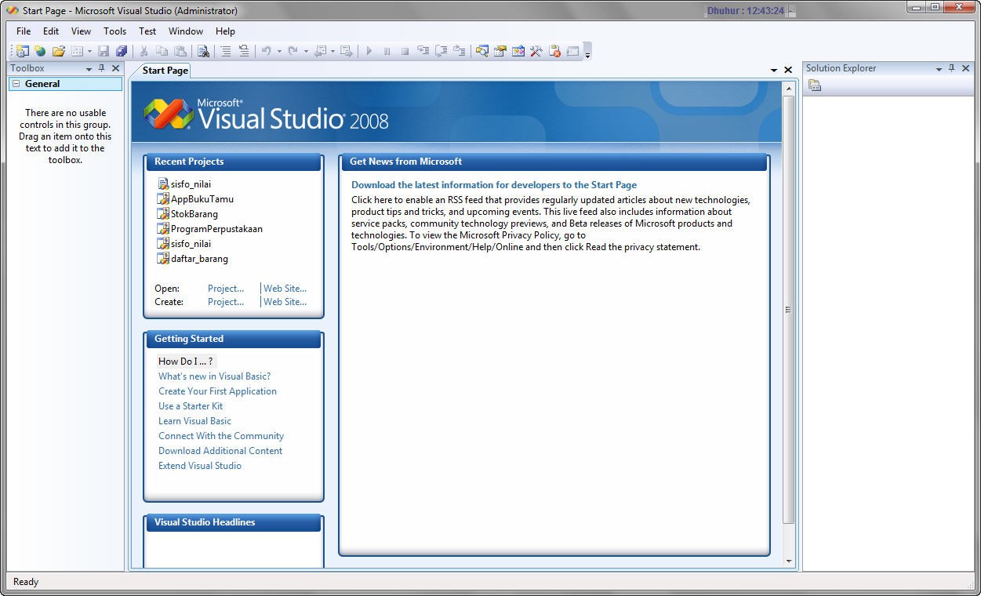Screen dimensions: 981x596
Task: Open the toolbar options overflow dropdown
Action: [x=587, y=53]
